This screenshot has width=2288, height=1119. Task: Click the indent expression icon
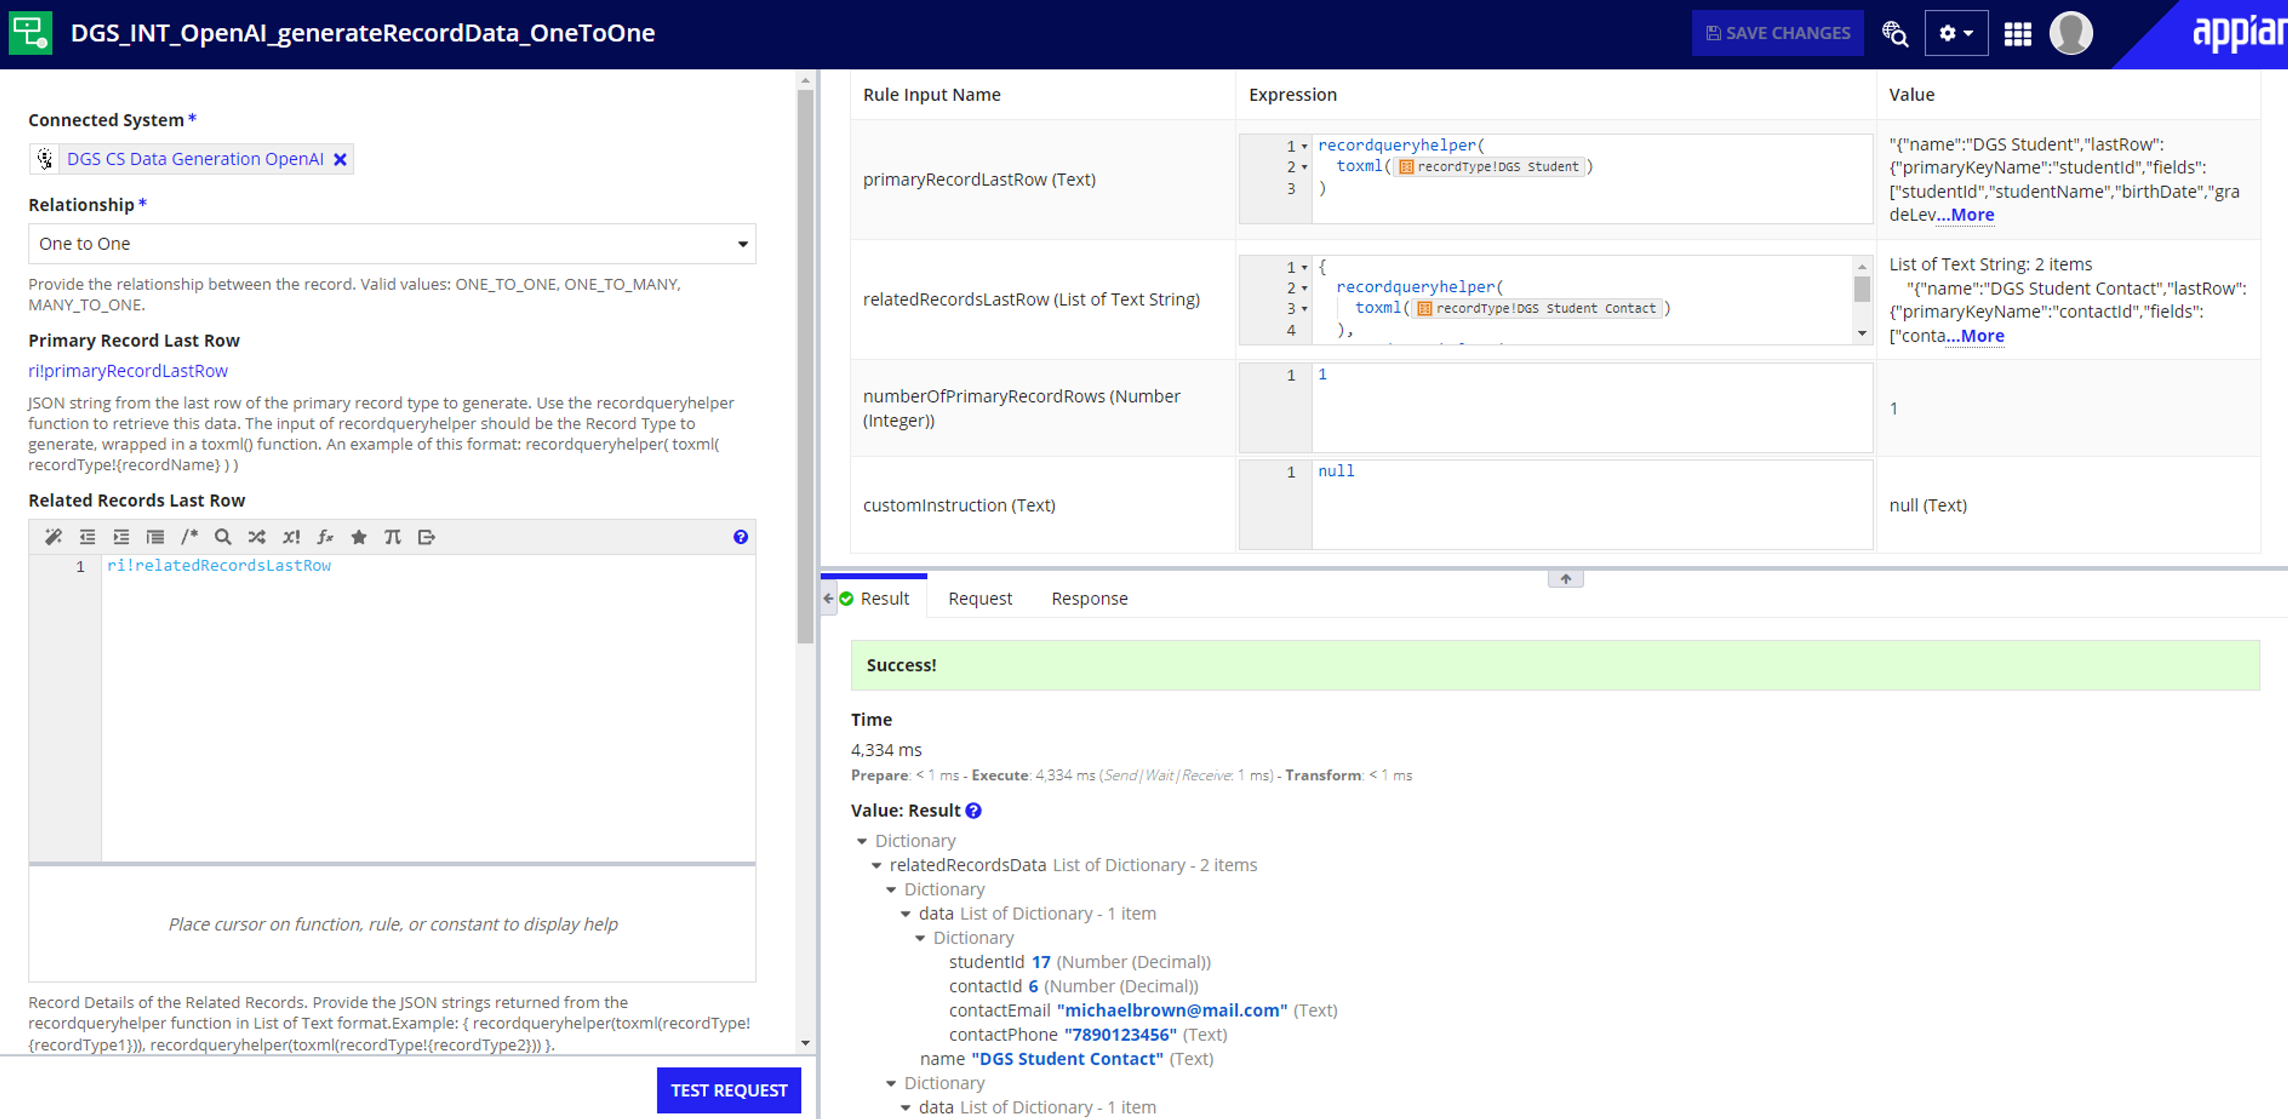(121, 537)
